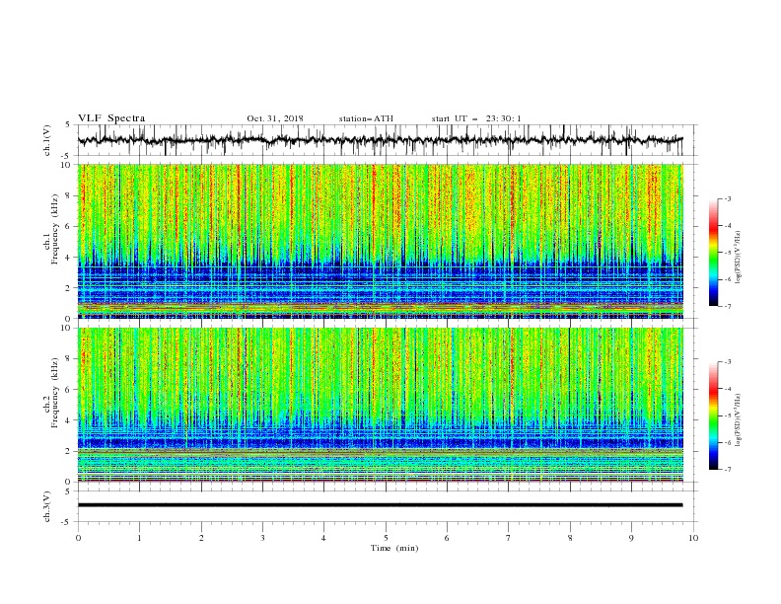Click the "-3" tick on upper color bar
781x604 pixels.
(x=727, y=198)
